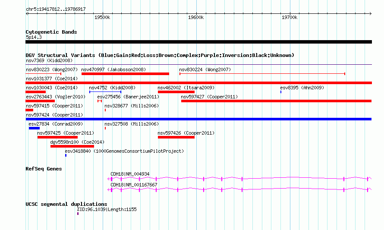Open nsv327508 (Mills2006) label
The image size is (384, 230).
coord(132,124)
